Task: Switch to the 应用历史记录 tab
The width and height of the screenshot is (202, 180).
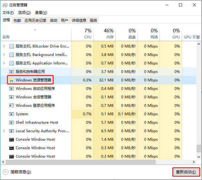Action: point(35,21)
